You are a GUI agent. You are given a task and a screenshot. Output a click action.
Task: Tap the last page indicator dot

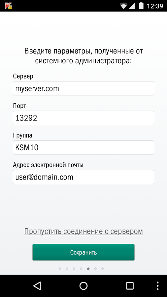pyautogui.click(x=102, y=269)
